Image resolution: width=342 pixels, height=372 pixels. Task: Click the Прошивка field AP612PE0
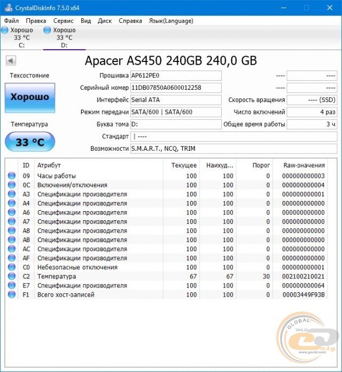(176, 76)
